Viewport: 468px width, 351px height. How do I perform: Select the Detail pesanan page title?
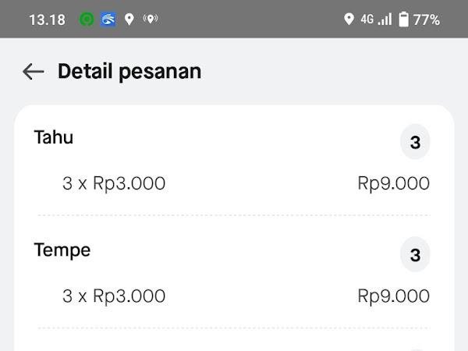129,72
